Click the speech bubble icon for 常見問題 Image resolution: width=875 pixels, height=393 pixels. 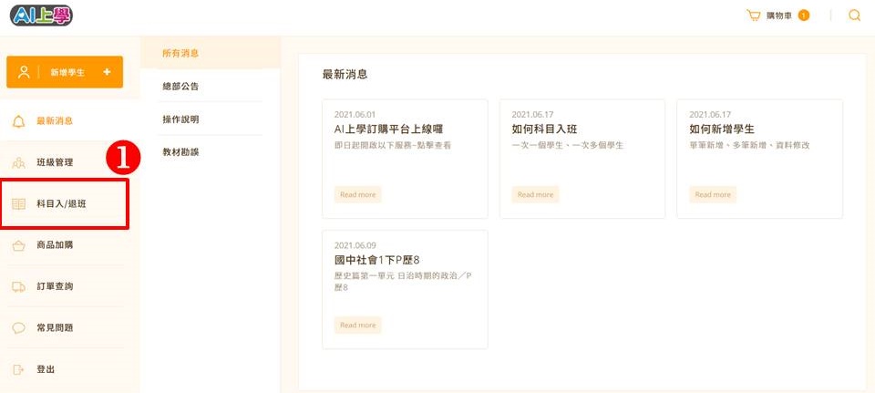tap(18, 328)
